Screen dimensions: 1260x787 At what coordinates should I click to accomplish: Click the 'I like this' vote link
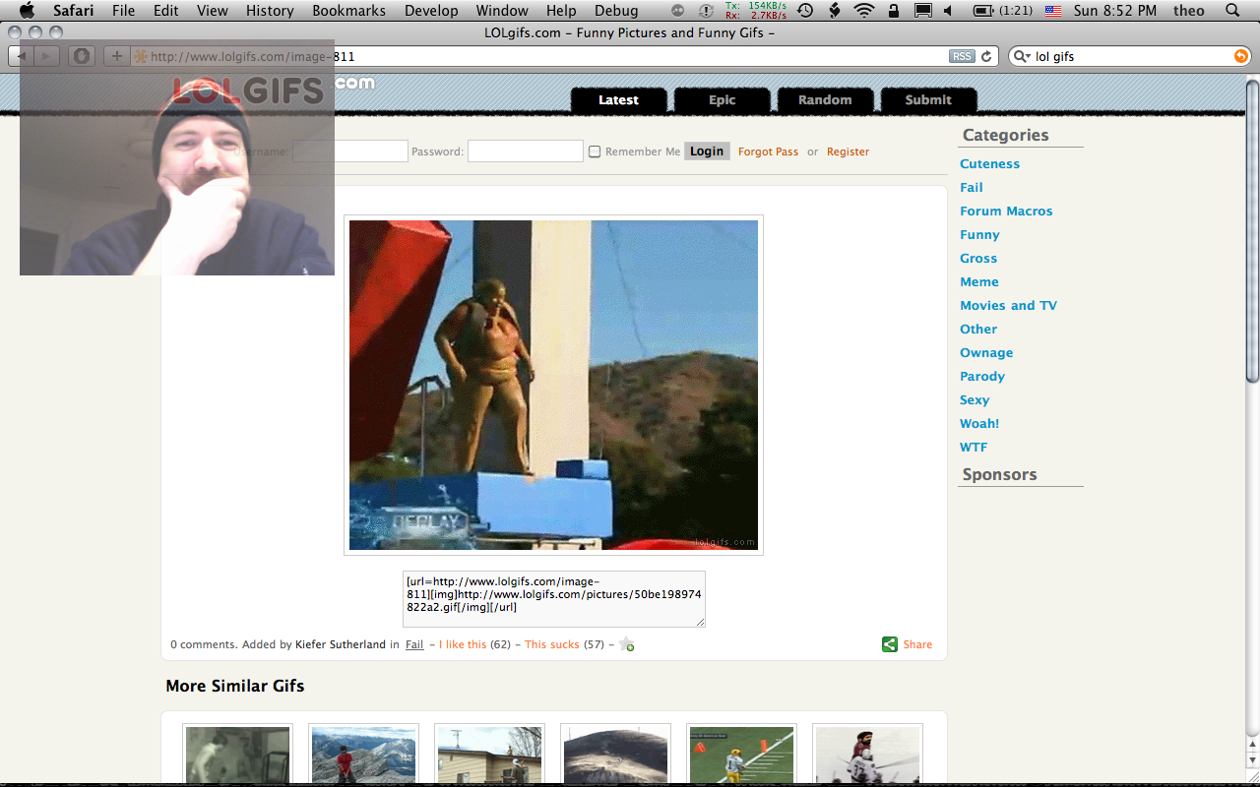(x=463, y=644)
